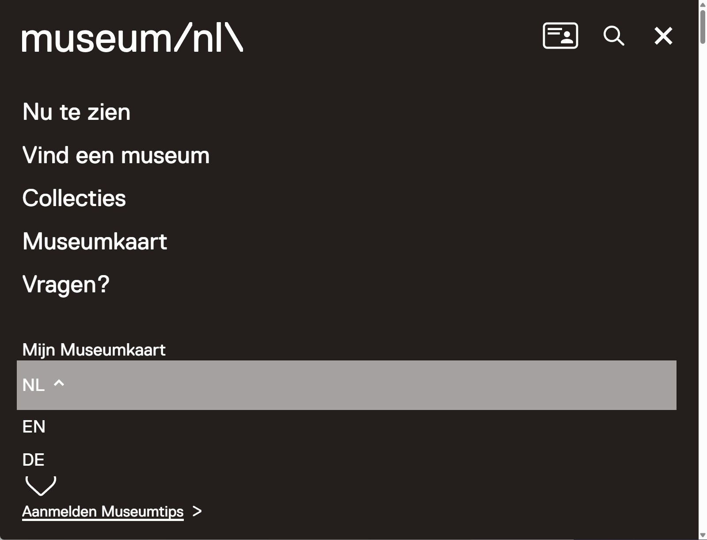Screen dimensions: 707x540
Task: Go to Collecties
Action: pyautogui.click(x=74, y=198)
